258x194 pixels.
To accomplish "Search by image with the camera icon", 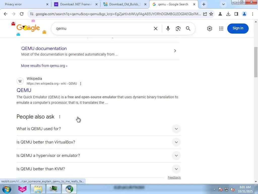I will 178,29.
